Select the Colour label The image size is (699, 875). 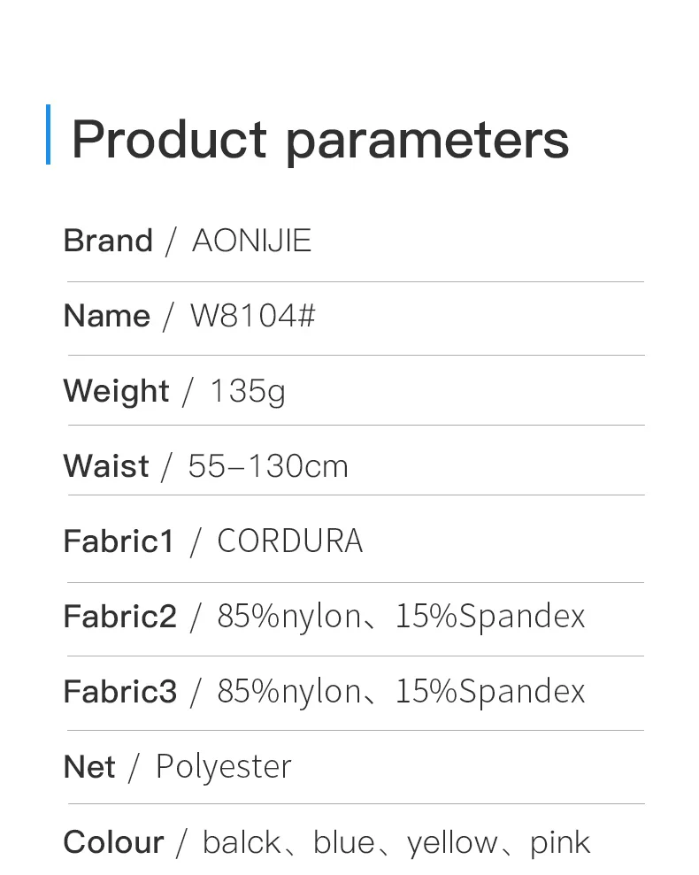tap(113, 842)
